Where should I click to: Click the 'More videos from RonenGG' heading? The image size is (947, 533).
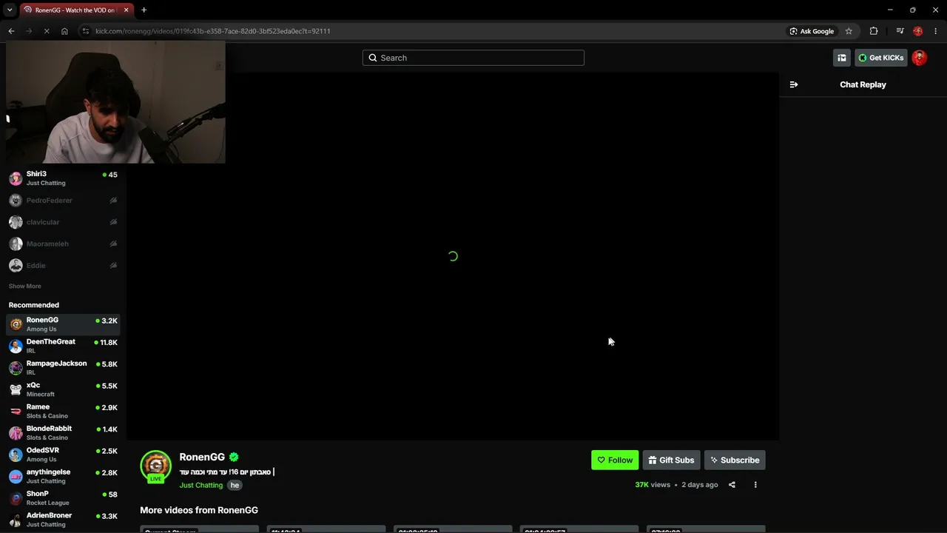pyautogui.click(x=199, y=510)
